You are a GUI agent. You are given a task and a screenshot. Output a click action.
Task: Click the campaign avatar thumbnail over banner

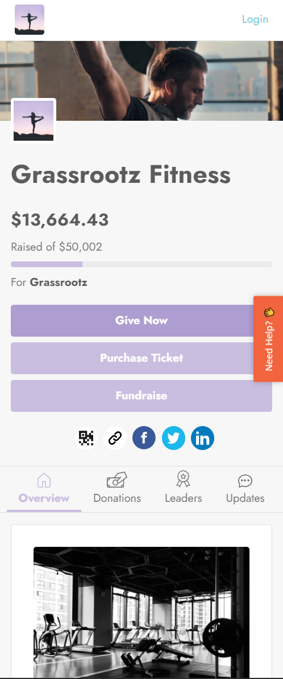pos(34,121)
